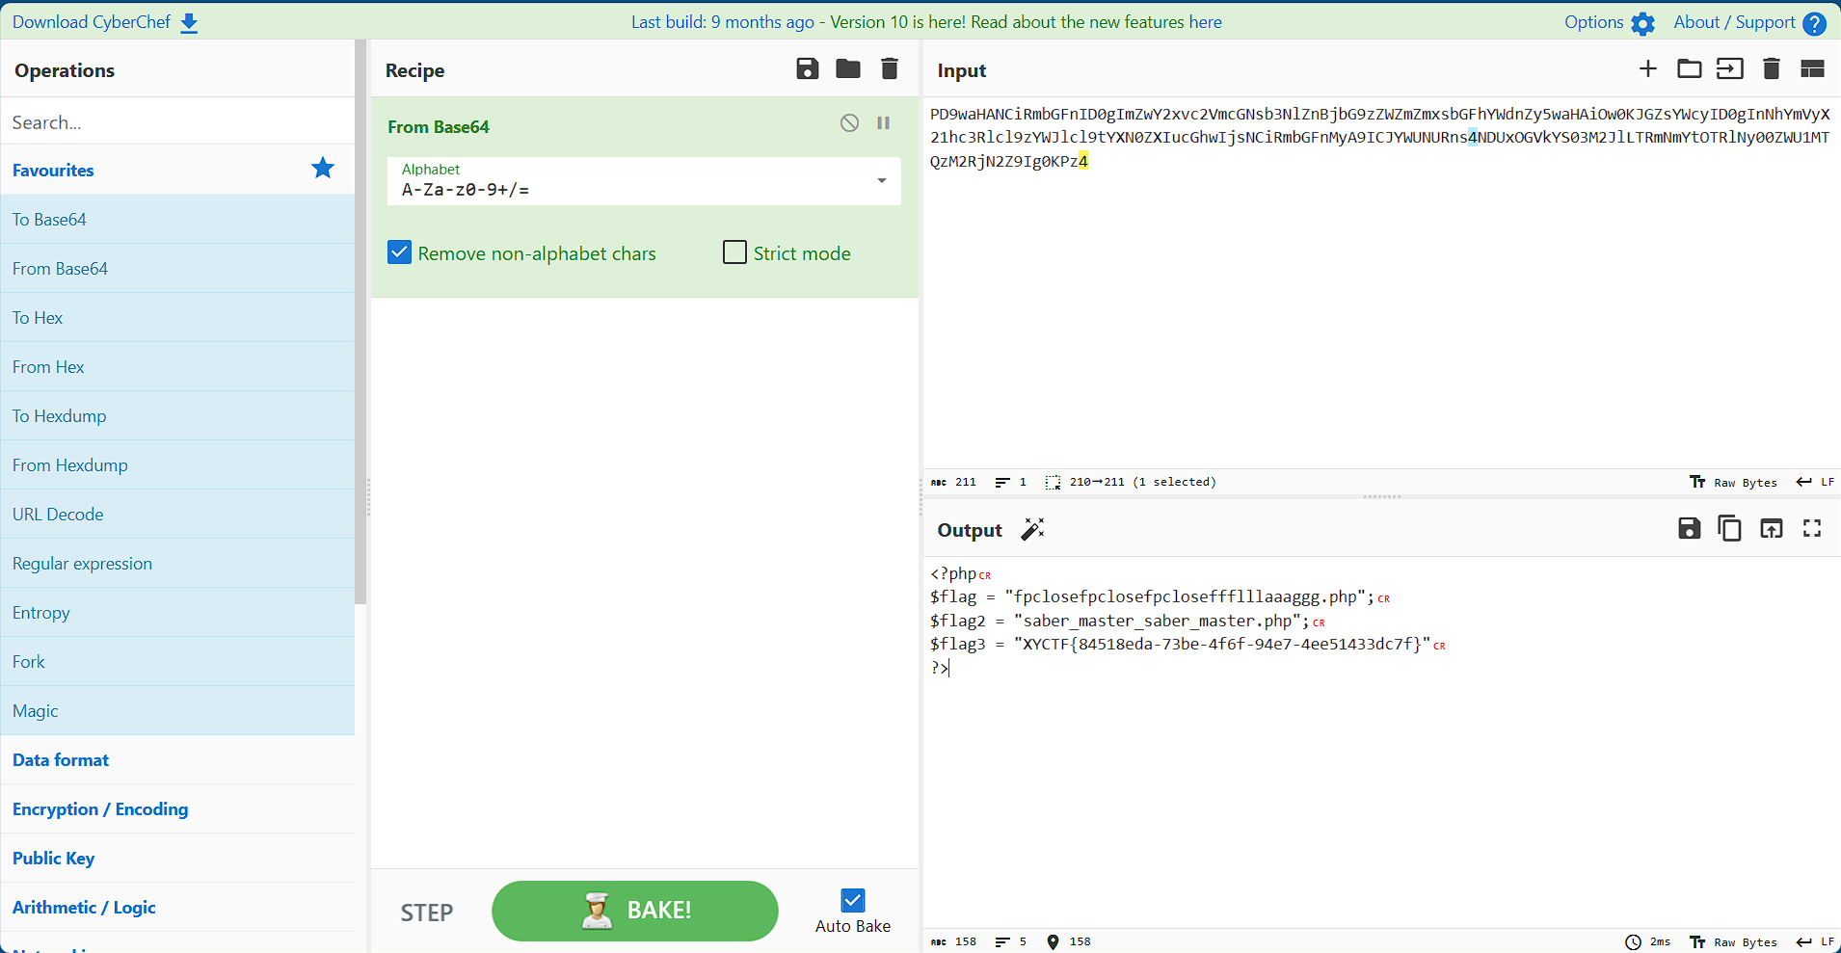Click input LF end-of-line selector

[x=1815, y=482]
